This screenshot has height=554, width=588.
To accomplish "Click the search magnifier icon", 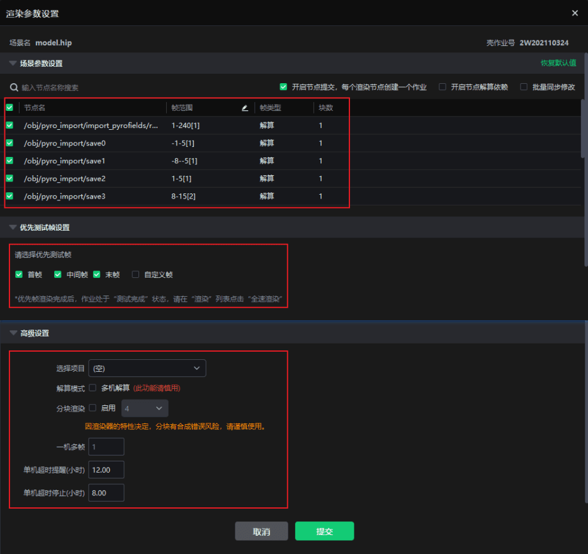I will [x=14, y=88].
